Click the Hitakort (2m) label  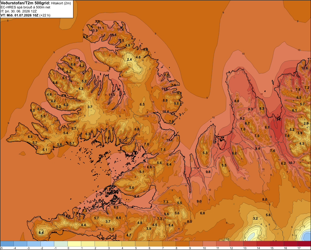tap(61, 3)
